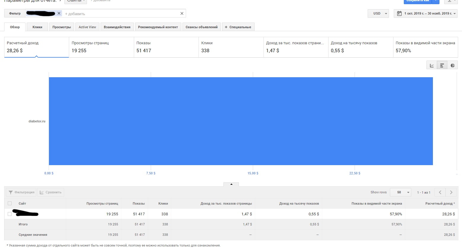Open the Show rows 50 dropdown
Image resolution: width=462 pixels, height=248 pixels.
[x=401, y=192]
